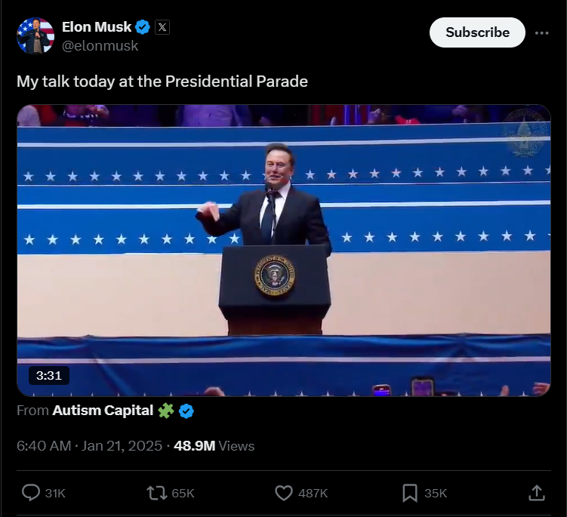Repost the post using the arrows icon

pyautogui.click(x=156, y=493)
